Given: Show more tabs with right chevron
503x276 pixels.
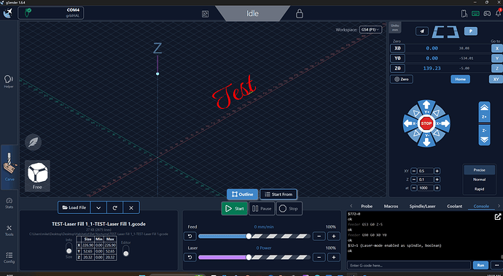Looking at the screenshot, I should click(499, 206).
